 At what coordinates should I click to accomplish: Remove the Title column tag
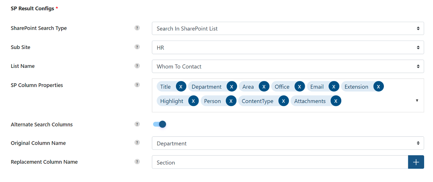coord(181,87)
